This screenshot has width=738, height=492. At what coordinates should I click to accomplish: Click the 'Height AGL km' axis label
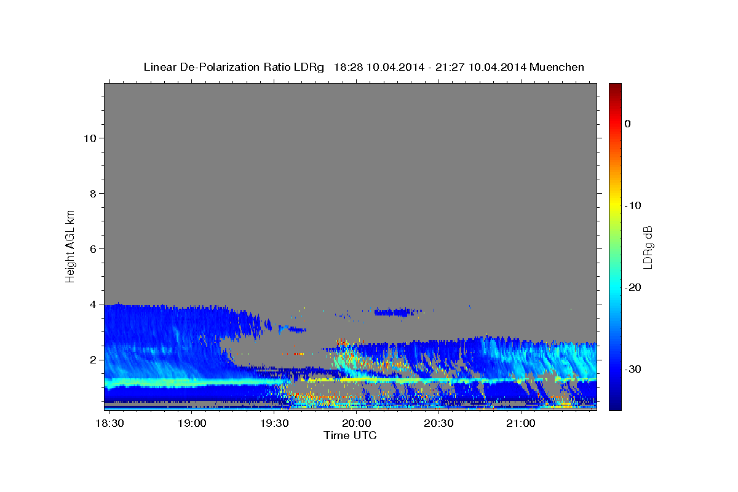click(x=70, y=245)
